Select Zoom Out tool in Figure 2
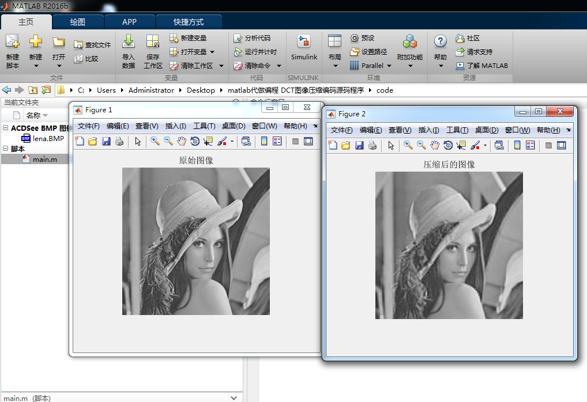 422,145
